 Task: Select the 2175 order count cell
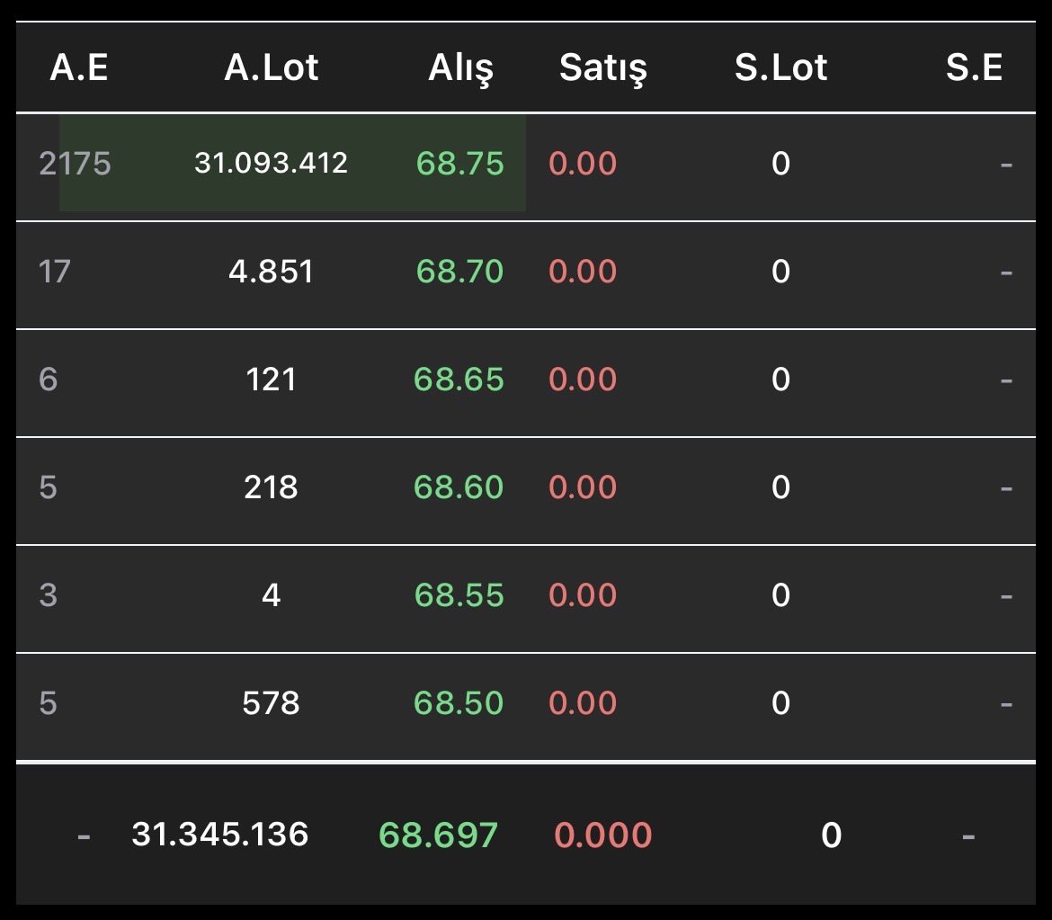75,164
